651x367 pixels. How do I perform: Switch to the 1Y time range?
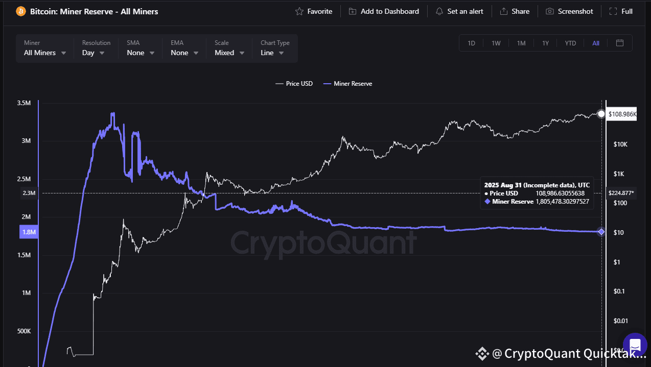pyautogui.click(x=545, y=43)
